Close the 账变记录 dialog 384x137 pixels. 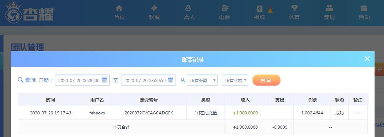367,59
